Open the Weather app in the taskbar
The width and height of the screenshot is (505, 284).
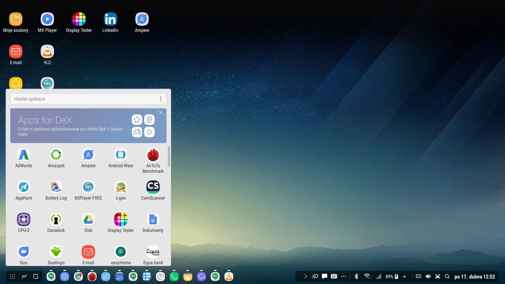(x=106, y=276)
